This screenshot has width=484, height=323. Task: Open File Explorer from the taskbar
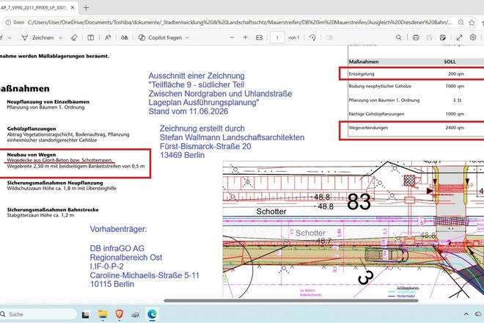click(103, 314)
